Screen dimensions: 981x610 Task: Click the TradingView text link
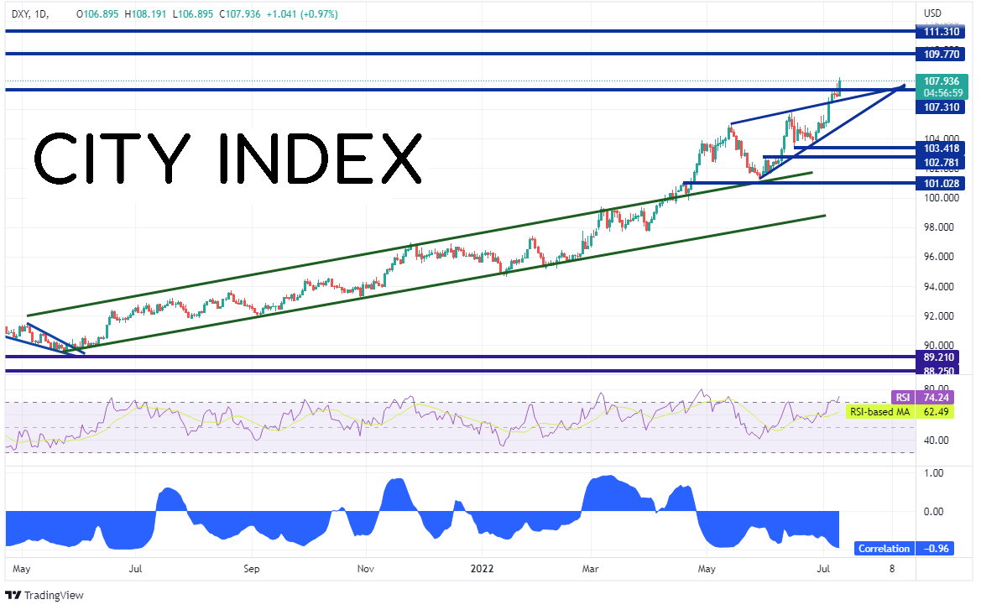point(53,595)
